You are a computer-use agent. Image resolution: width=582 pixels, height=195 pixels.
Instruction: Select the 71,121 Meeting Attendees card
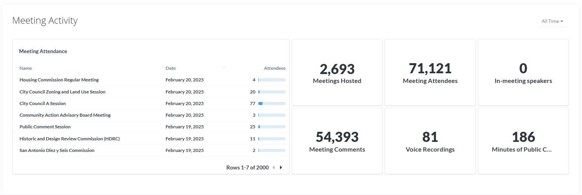coord(430,72)
